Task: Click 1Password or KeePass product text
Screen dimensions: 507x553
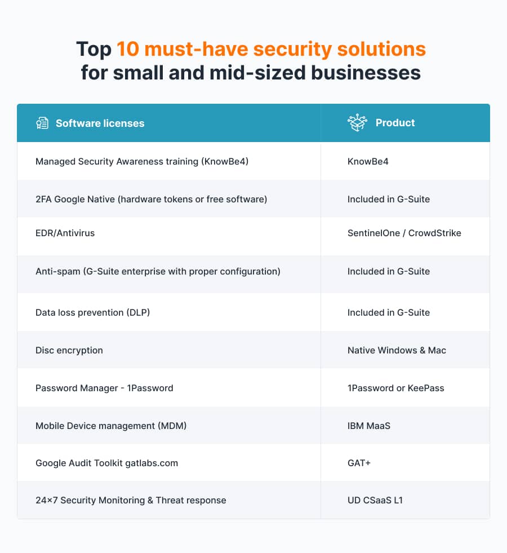Action: click(x=395, y=388)
